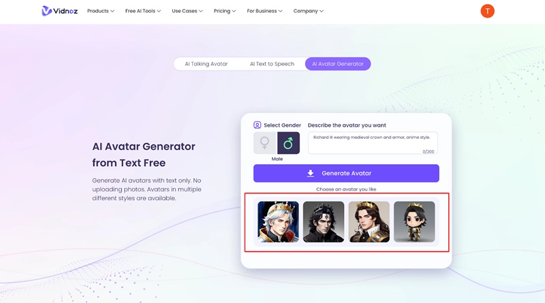Click in the avatar description text box
This screenshot has width=545, height=303.
click(373, 143)
